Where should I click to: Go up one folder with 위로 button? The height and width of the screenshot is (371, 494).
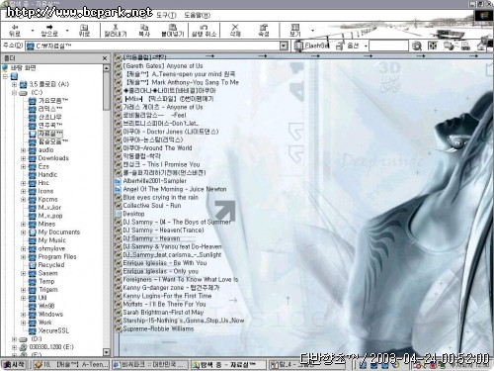click(84, 30)
